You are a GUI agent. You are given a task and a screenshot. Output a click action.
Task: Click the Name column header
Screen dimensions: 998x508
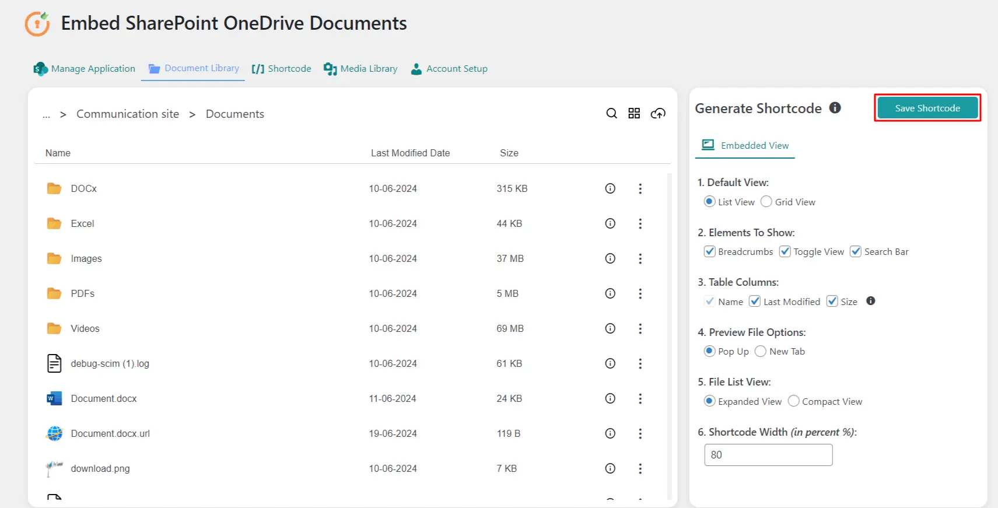pyautogui.click(x=58, y=153)
